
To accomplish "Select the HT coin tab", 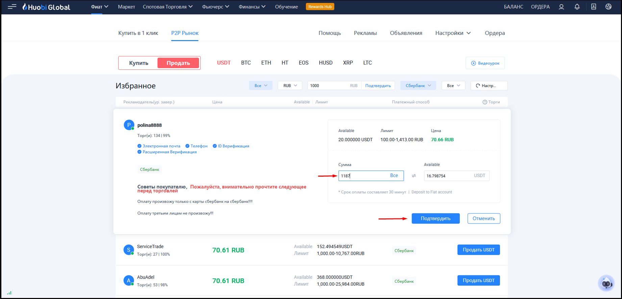I will 285,63.
